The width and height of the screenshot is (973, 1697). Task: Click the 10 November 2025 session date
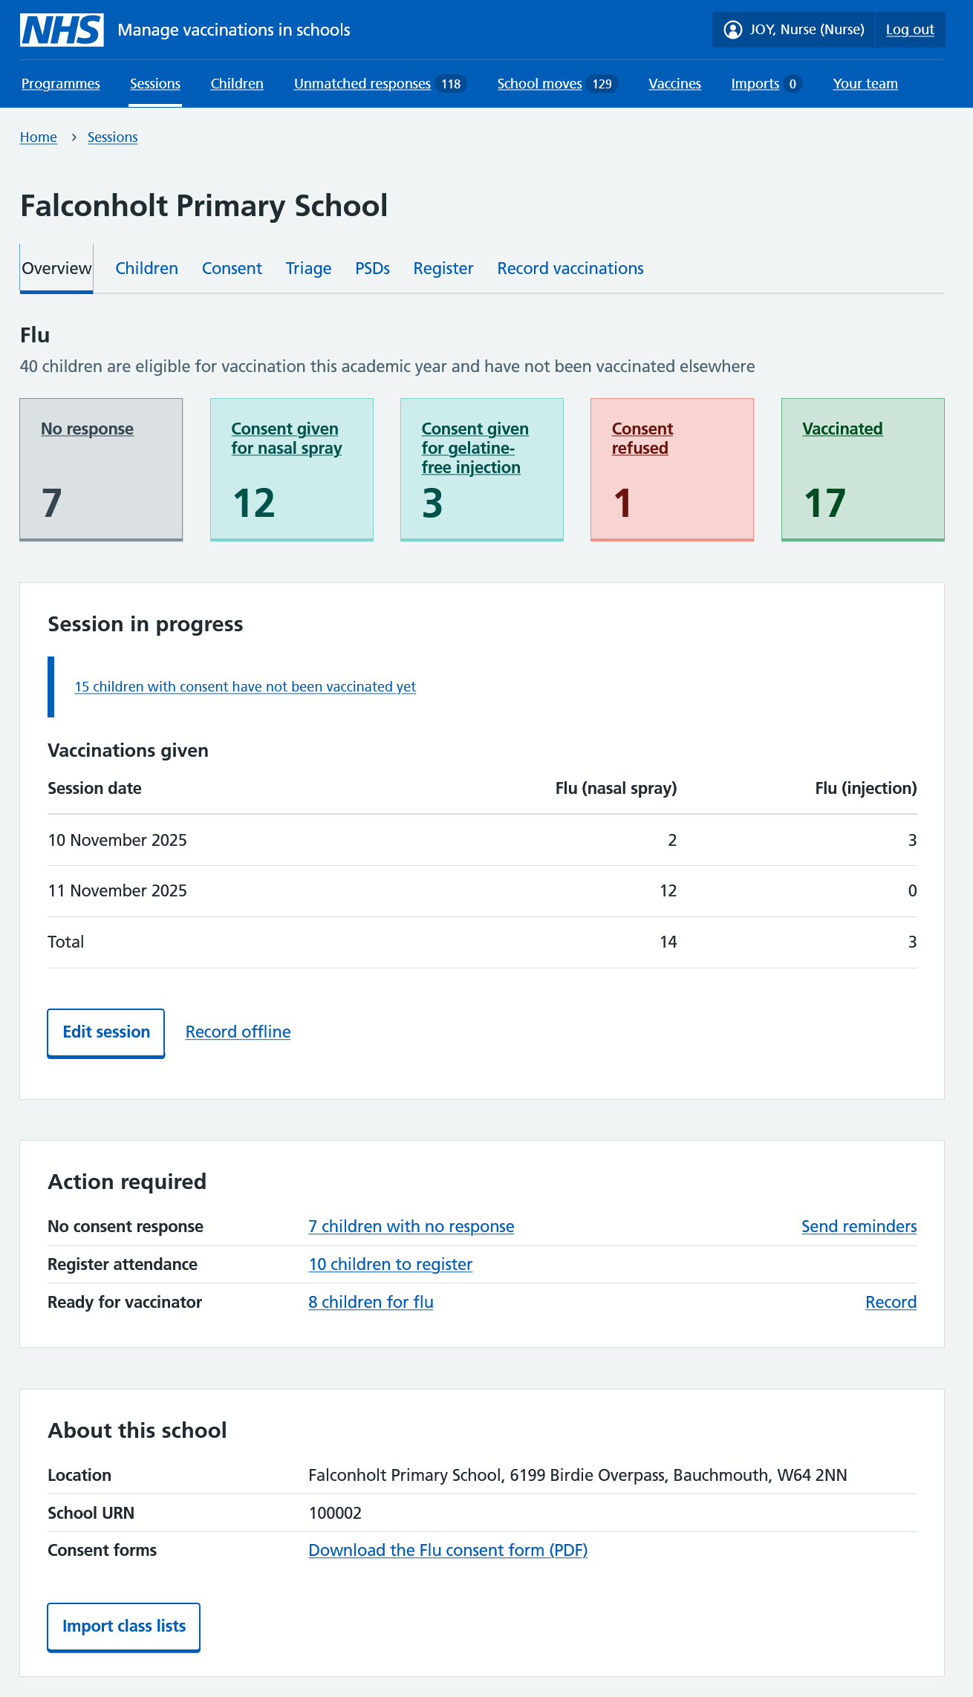point(117,840)
